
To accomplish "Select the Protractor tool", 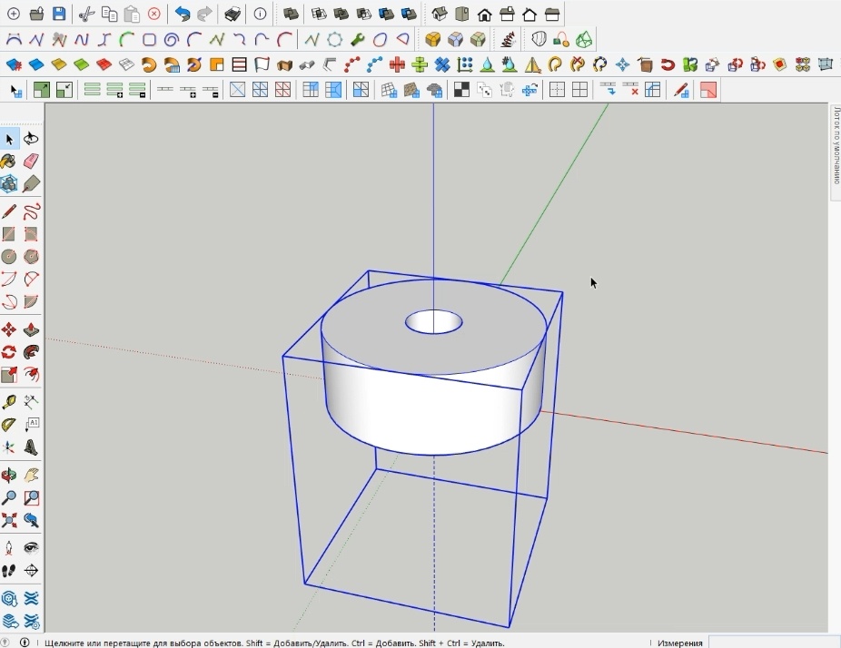I will [x=9, y=425].
